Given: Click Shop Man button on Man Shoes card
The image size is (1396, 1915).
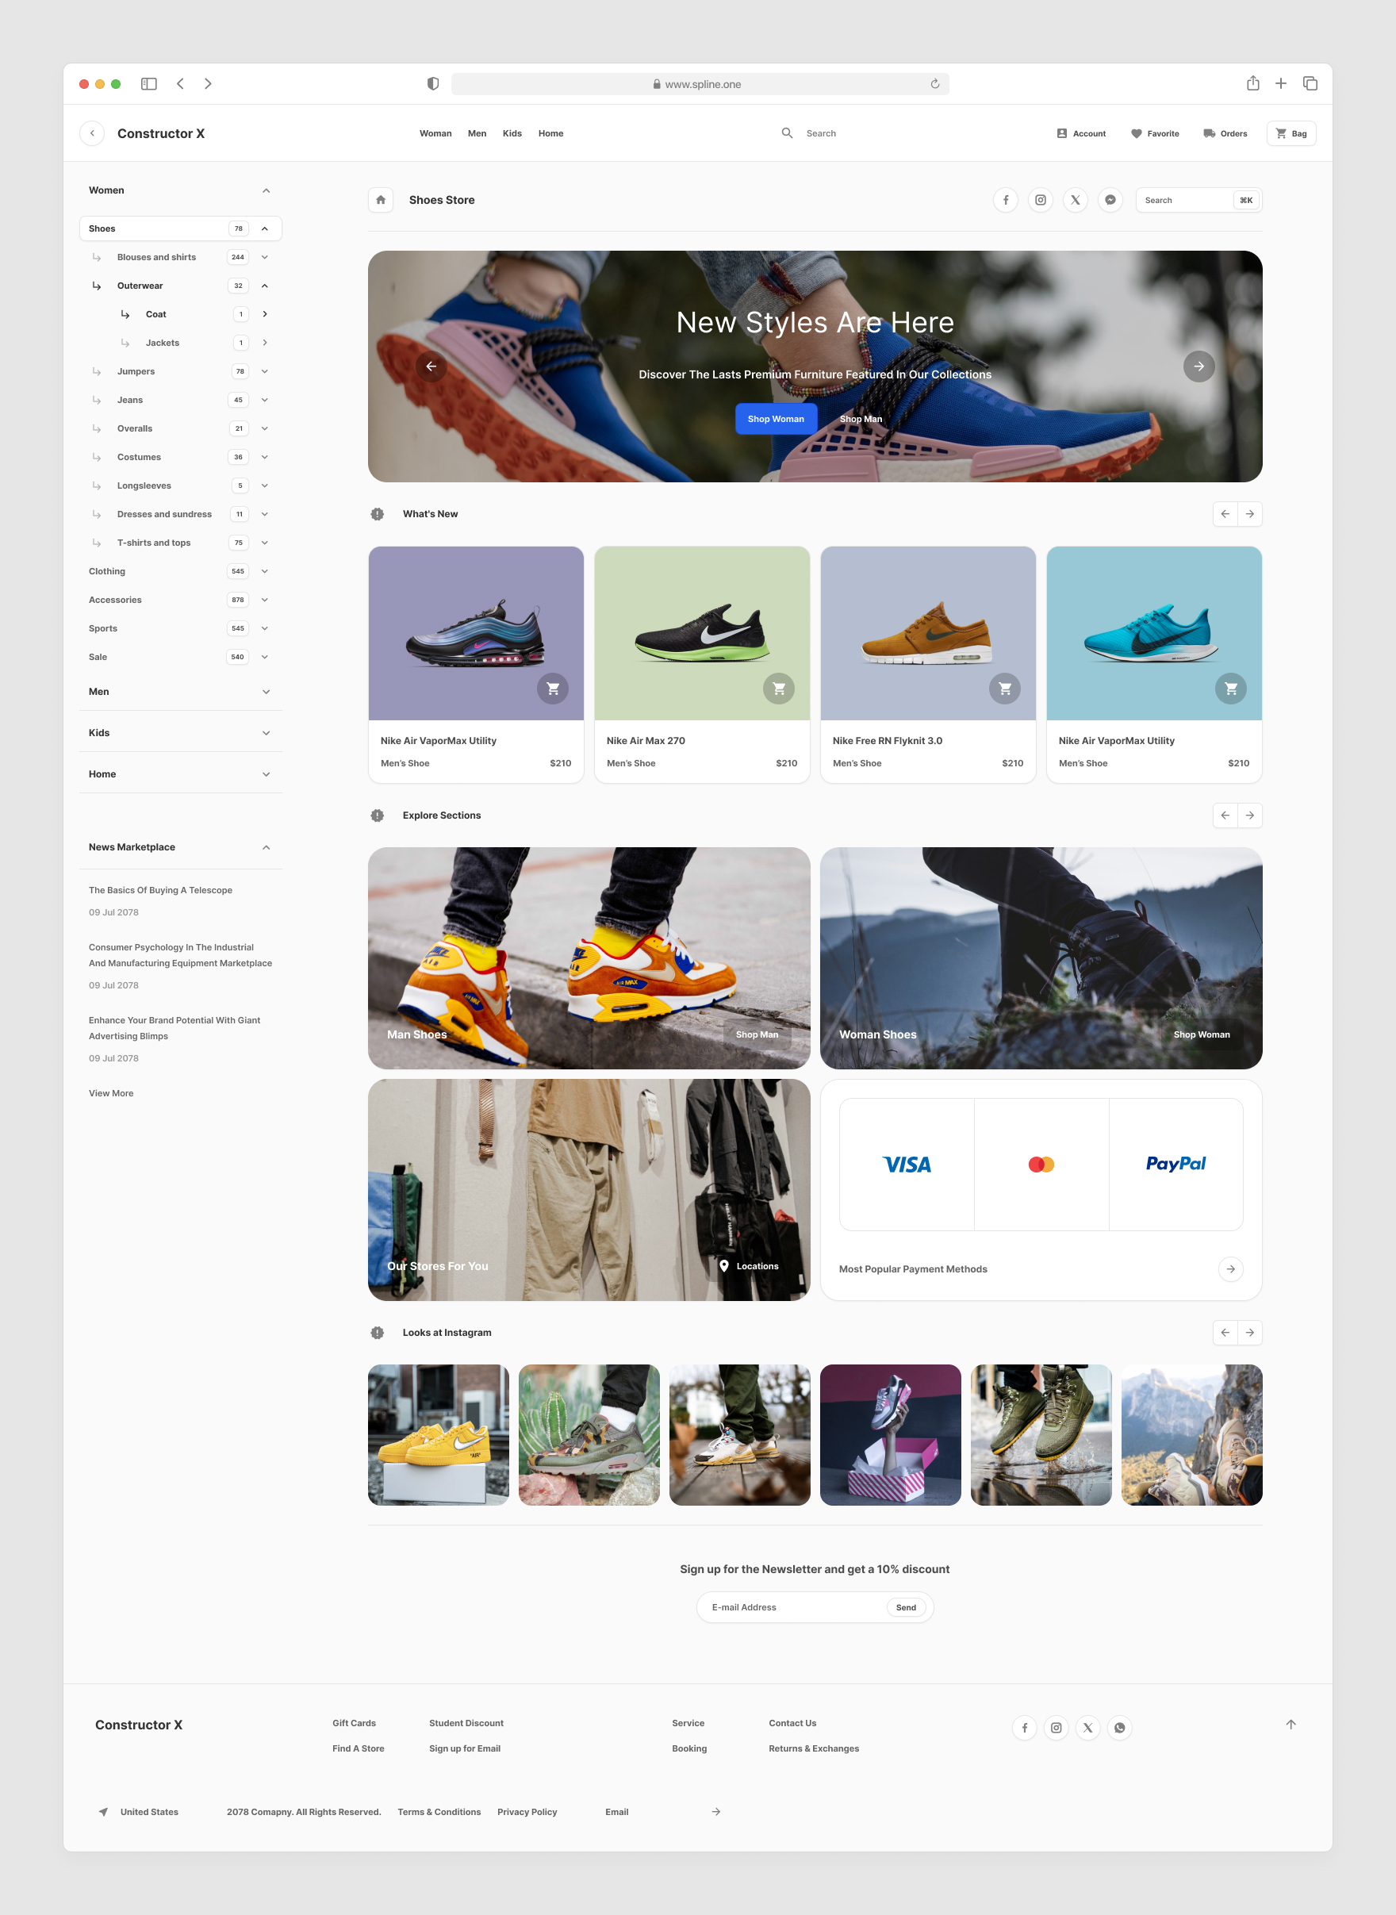Looking at the screenshot, I should [x=757, y=1035].
